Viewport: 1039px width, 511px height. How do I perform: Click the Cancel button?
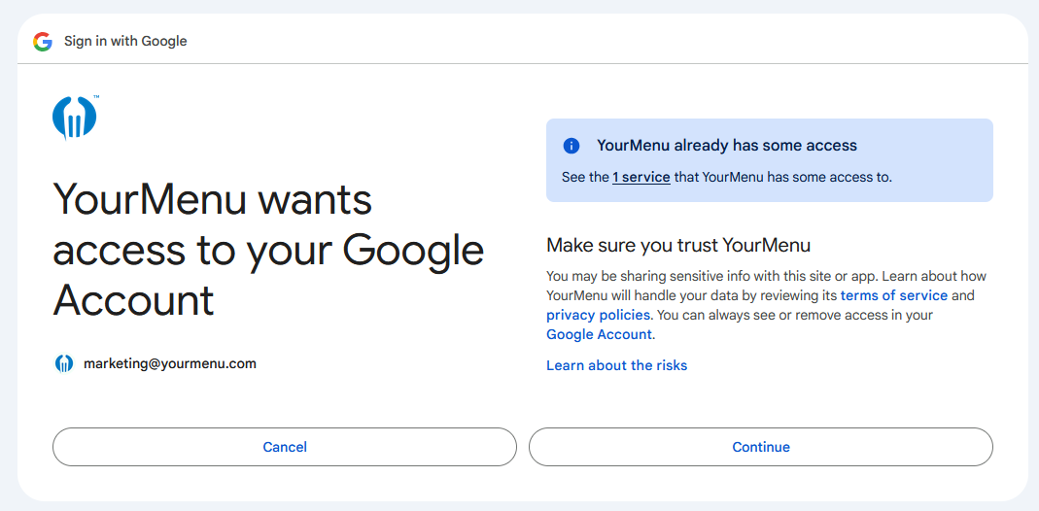(284, 447)
